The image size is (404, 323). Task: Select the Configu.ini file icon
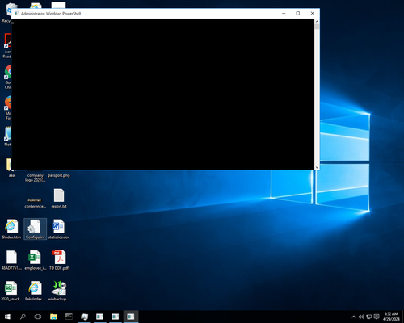[35, 229]
